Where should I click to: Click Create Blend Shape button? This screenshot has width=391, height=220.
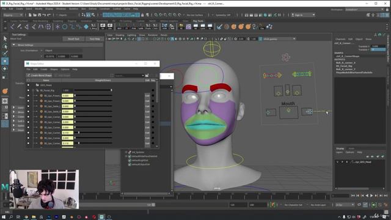click(x=39, y=75)
